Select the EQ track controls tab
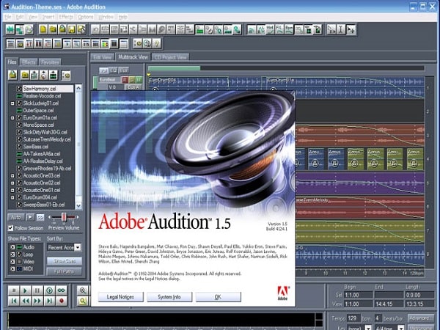440x330 pixels. (114, 70)
